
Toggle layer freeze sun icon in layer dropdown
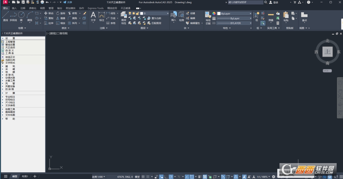(134, 13)
